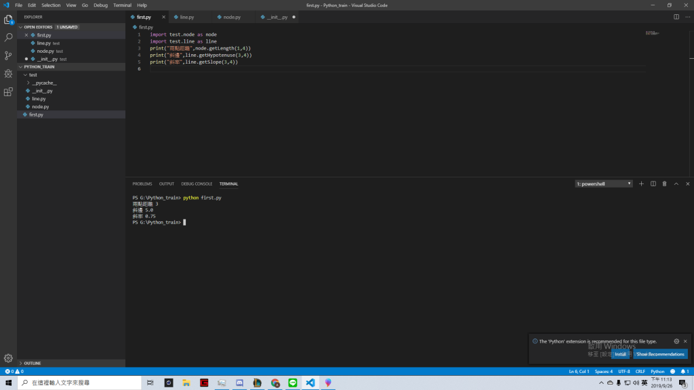Collapse the PYTHON_TRAIN folder section
The height and width of the screenshot is (390, 694).
21,67
